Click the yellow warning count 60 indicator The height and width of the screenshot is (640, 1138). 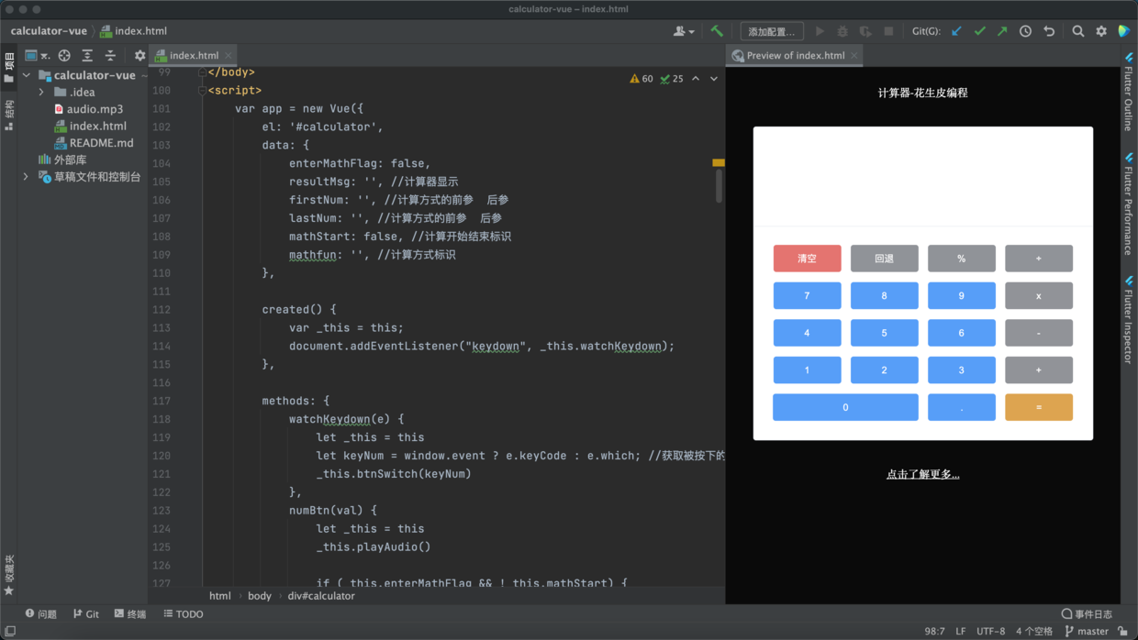tap(642, 79)
